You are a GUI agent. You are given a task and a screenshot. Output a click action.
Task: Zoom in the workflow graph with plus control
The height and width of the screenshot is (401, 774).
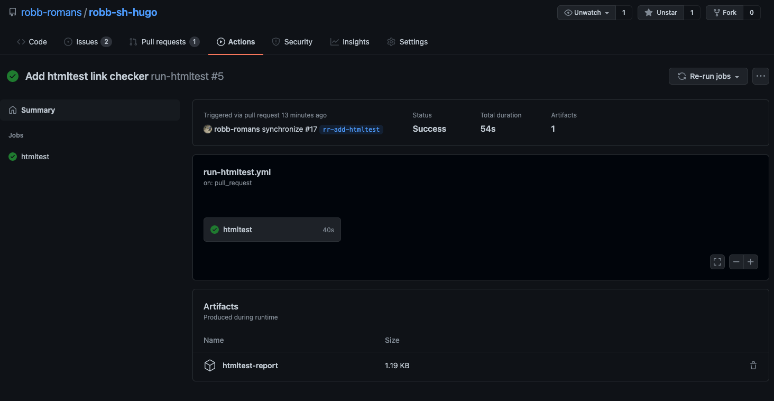pyautogui.click(x=751, y=261)
